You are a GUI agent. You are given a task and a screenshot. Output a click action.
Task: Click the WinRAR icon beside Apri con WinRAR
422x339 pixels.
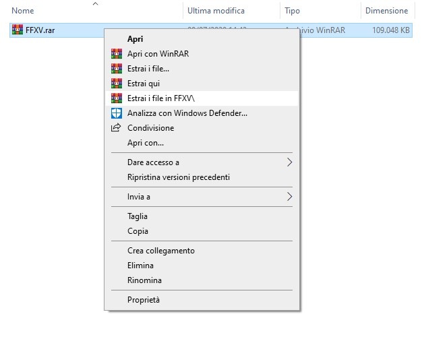[x=116, y=53]
